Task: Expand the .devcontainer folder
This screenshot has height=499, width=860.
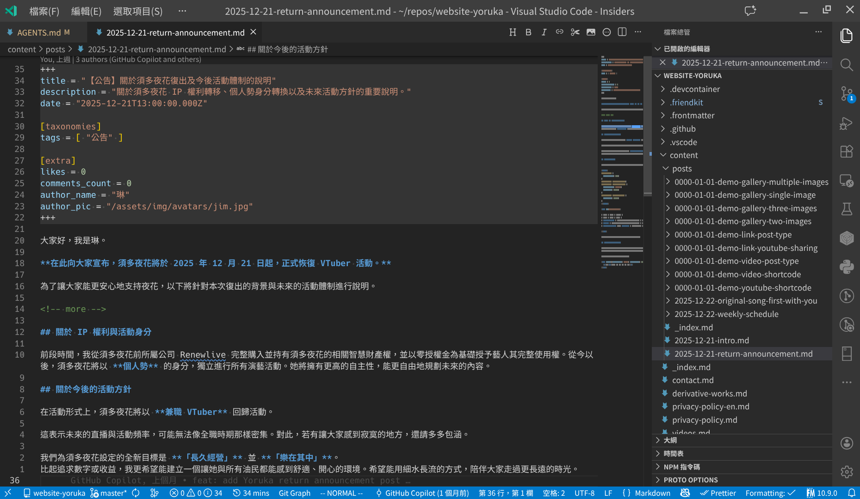Action: tap(695, 89)
